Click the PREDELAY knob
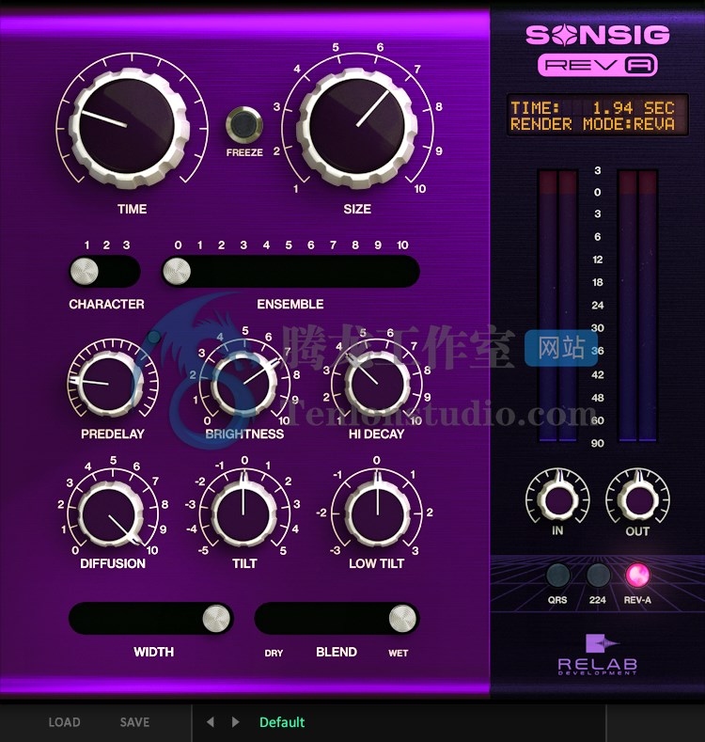 coord(110,384)
